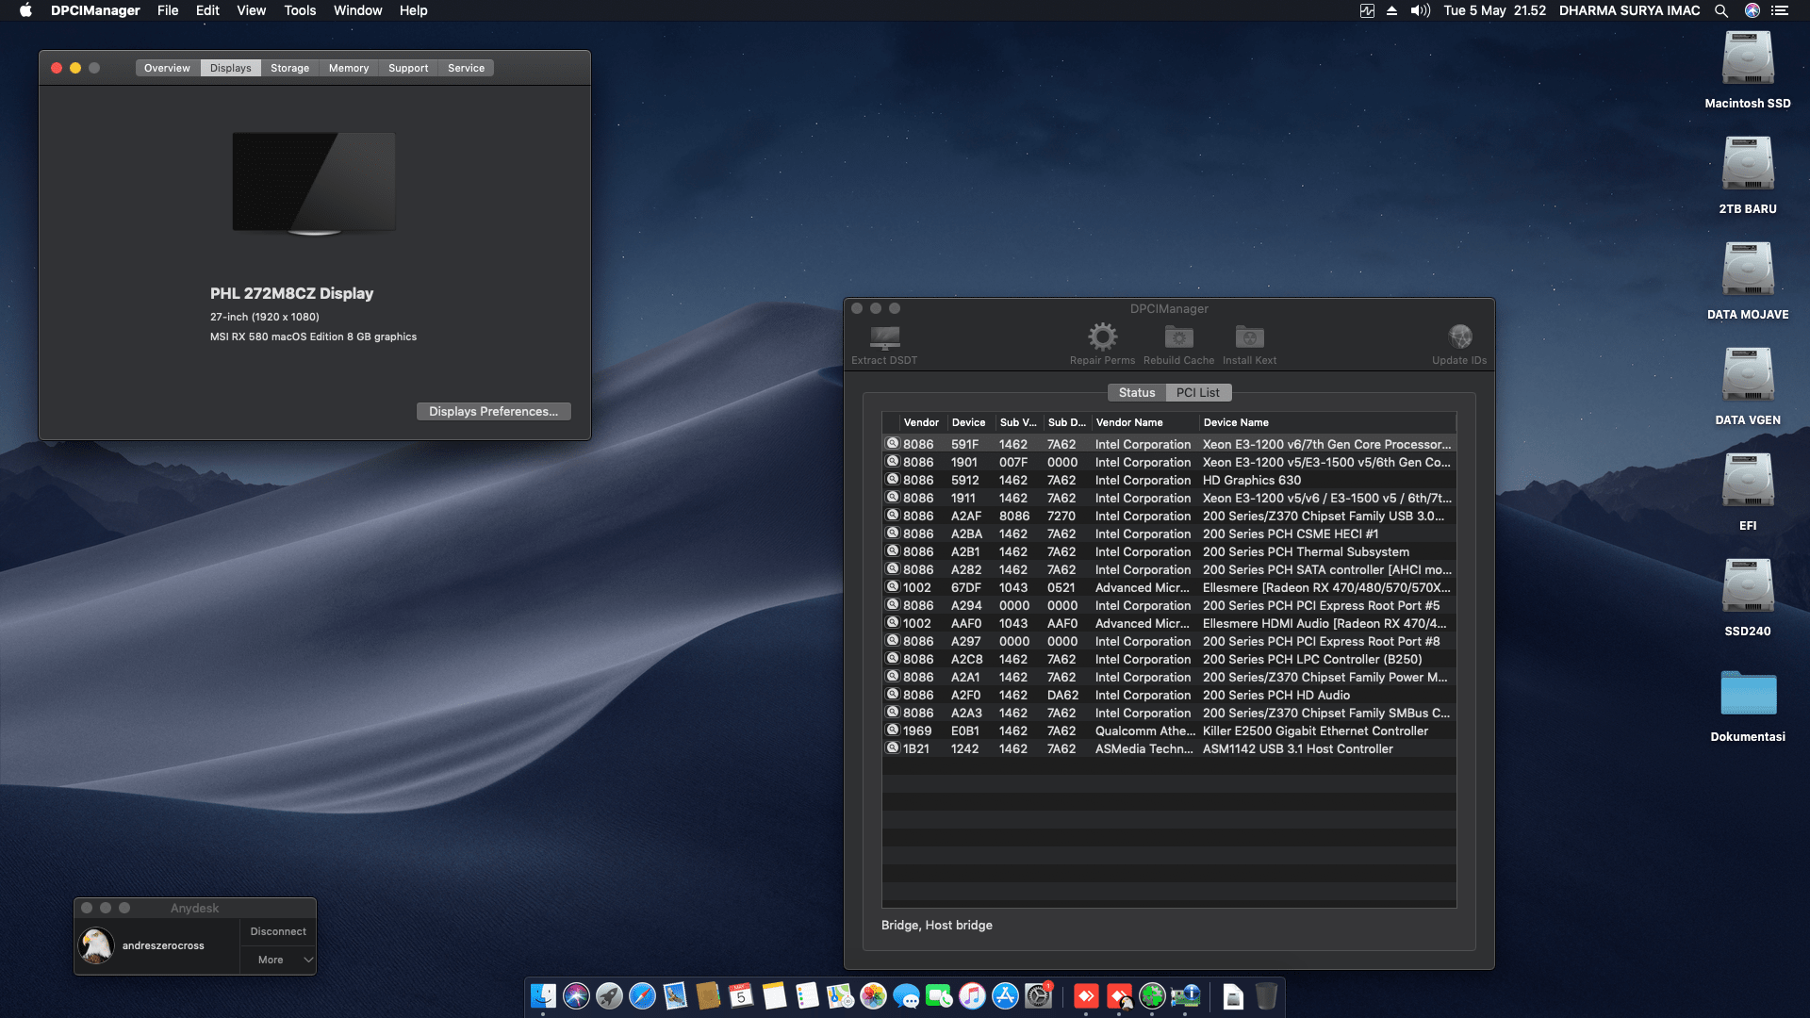
Task: Click the date and time in menu bar
Action: 1495,10
